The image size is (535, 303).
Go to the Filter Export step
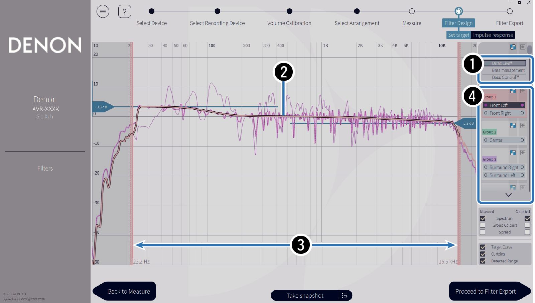pos(509,12)
